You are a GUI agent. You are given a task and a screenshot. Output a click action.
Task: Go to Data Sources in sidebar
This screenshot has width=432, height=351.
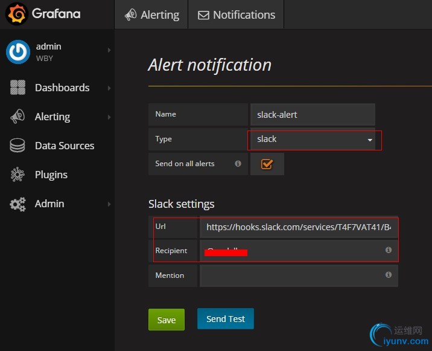pos(65,146)
